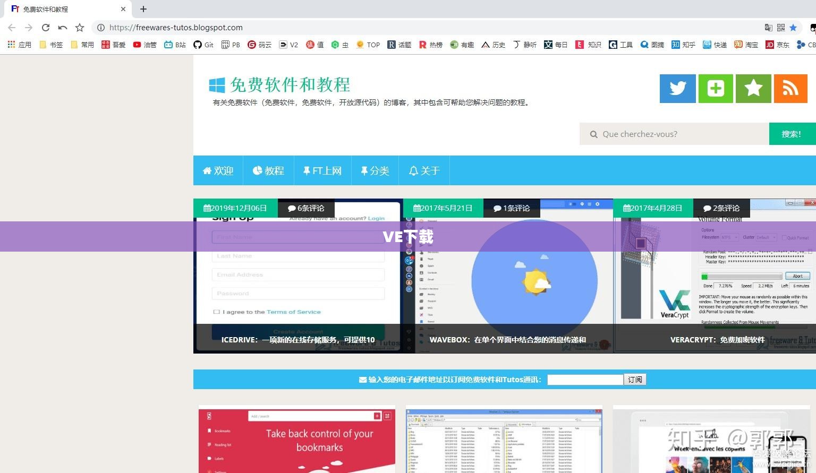
Task: Click the translate page icon in address bar
Action: pyautogui.click(x=768, y=28)
